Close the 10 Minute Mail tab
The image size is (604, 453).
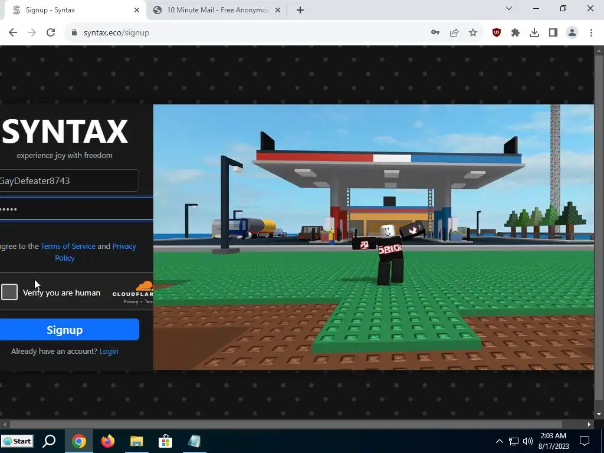[278, 11]
